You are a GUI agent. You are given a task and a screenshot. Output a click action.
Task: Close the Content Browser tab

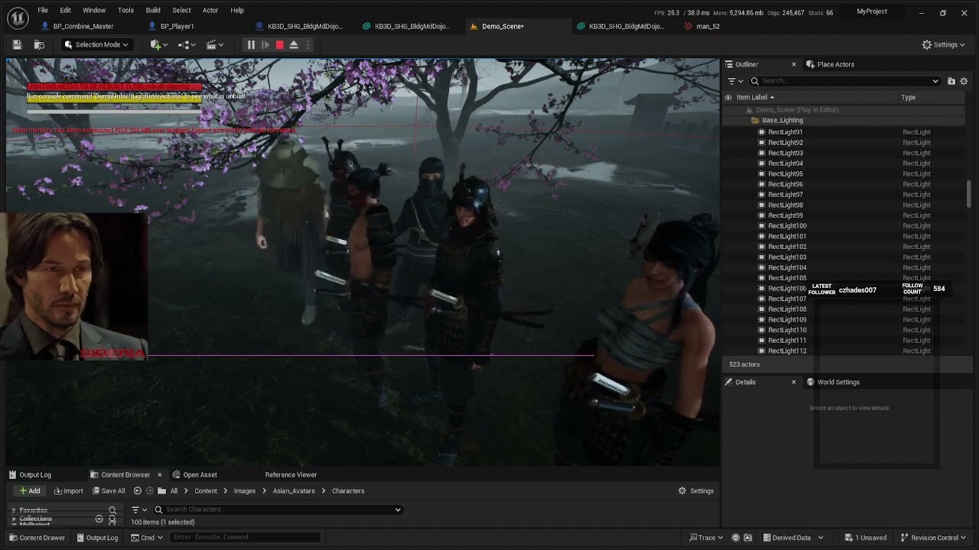pos(159,474)
